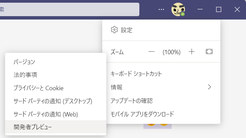246x138 pixels.
Task: Select アップデートの確認
Action: [161, 101]
